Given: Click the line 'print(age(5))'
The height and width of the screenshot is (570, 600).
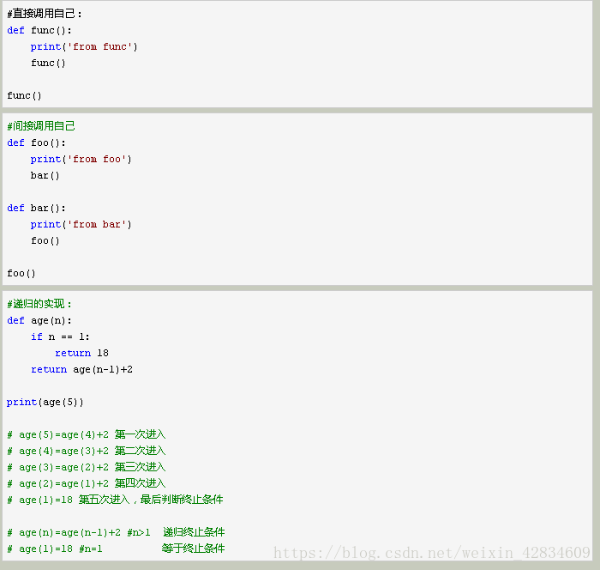Looking at the screenshot, I should point(45,402).
